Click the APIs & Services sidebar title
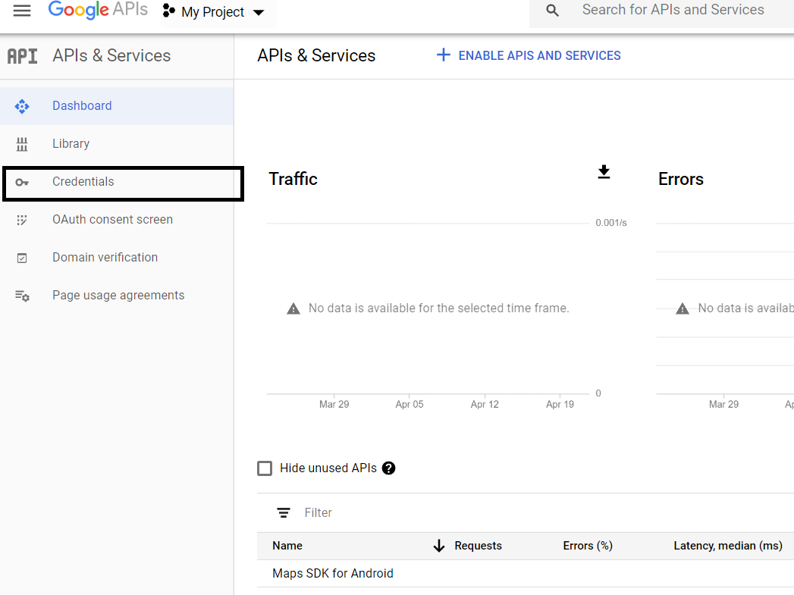The image size is (794, 595). [112, 55]
